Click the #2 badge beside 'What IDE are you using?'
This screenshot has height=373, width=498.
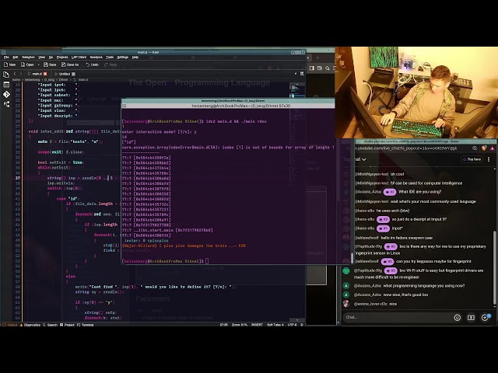[389, 192]
